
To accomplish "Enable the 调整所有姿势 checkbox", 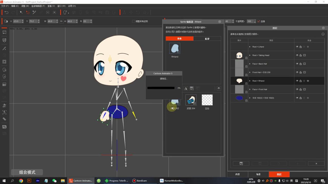I will click(x=134, y=21).
